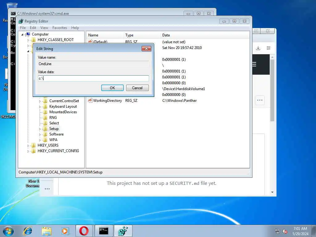Open Windows Media Player from the taskbar

tap(65, 231)
